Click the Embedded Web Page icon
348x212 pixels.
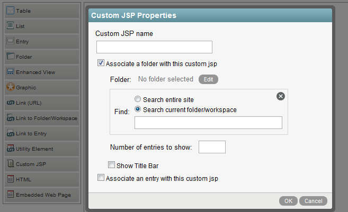pyautogui.click(x=10, y=195)
